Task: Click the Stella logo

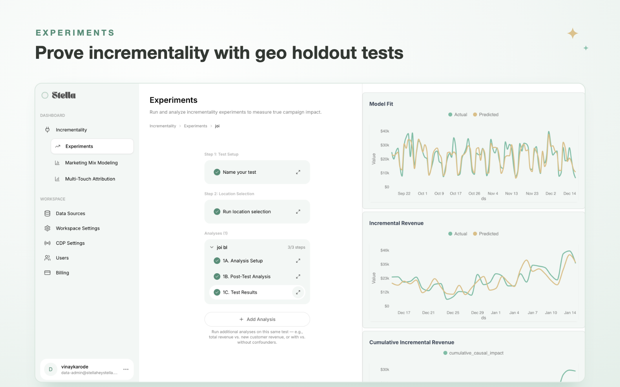Action: [x=64, y=95]
